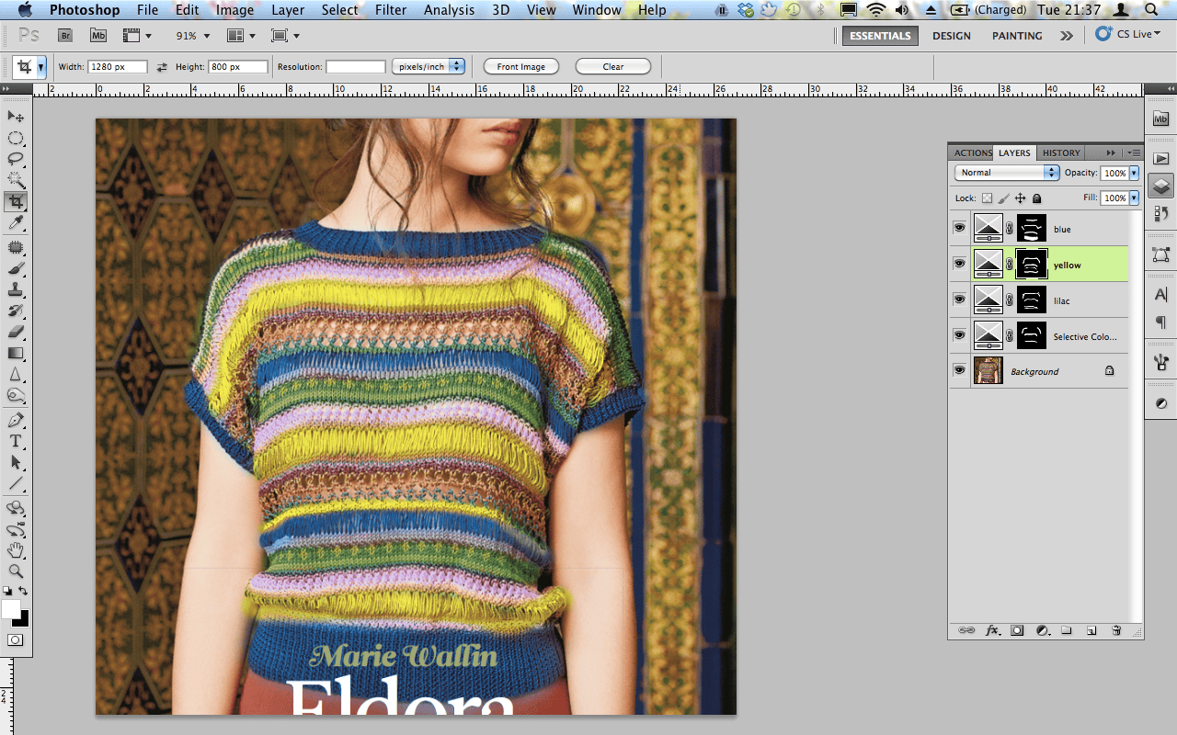
Task: Select the Gradient tool
Action: click(x=16, y=354)
